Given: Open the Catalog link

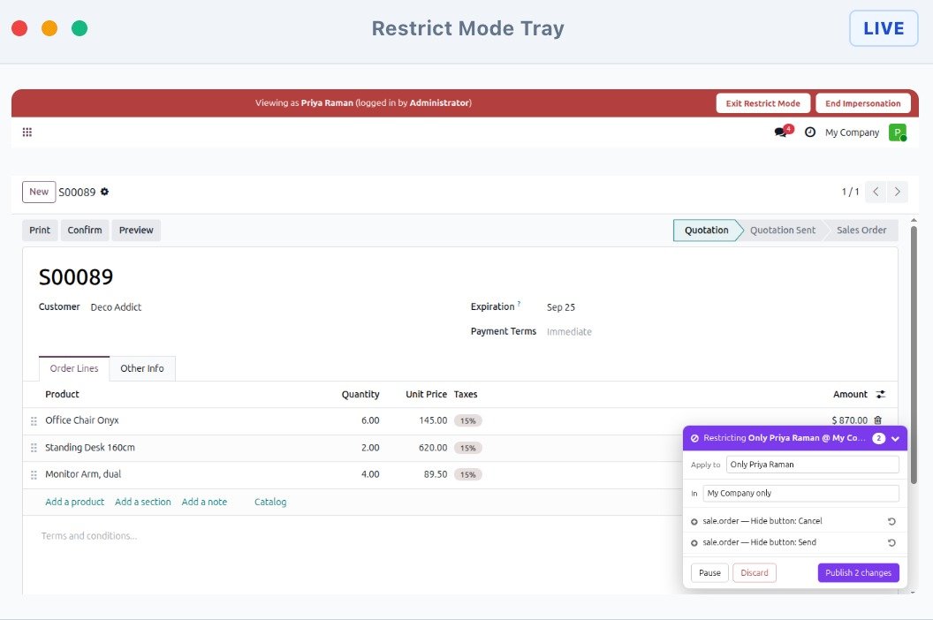Looking at the screenshot, I should pyautogui.click(x=270, y=502).
